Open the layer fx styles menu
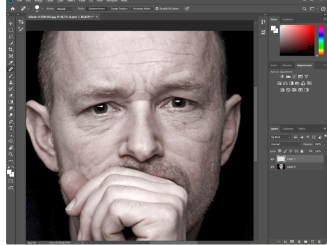The image size is (327, 245). (285, 241)
